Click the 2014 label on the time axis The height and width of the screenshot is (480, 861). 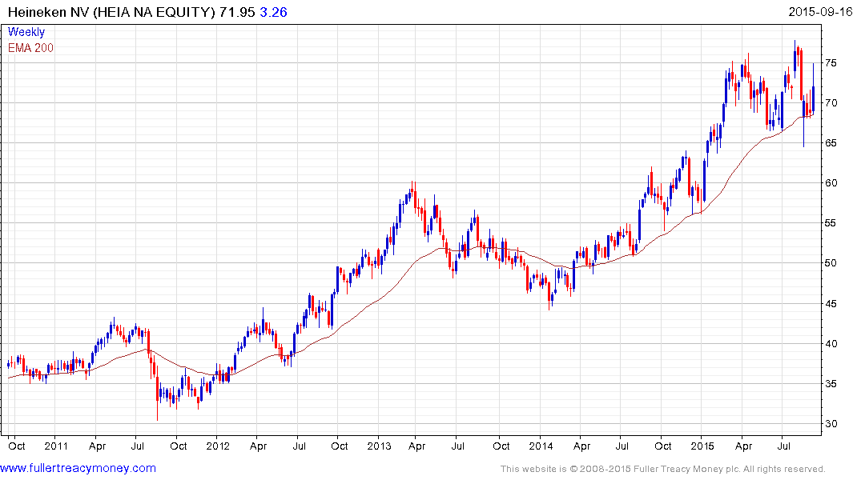(x=541, y=445)
